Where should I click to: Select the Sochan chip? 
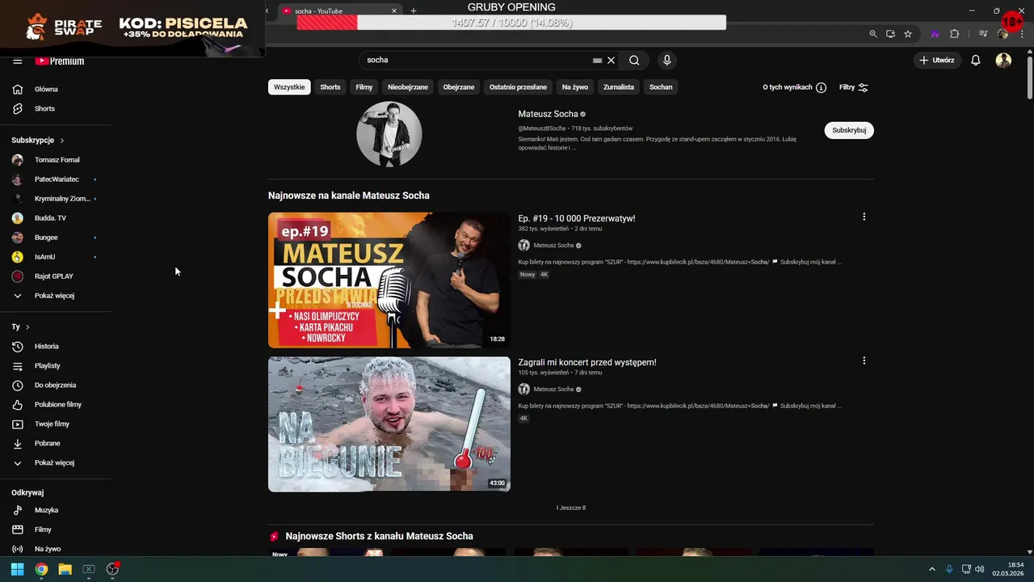click(x=661, y=87)
